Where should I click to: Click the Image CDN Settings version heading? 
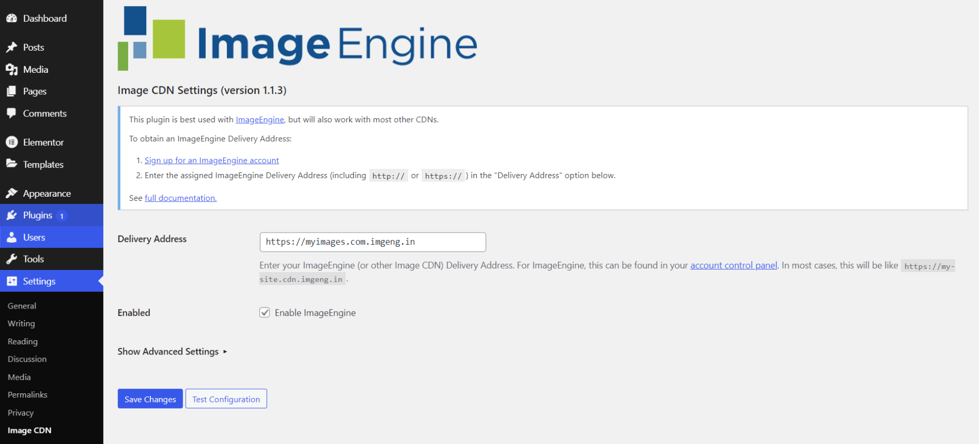point(202,90)
